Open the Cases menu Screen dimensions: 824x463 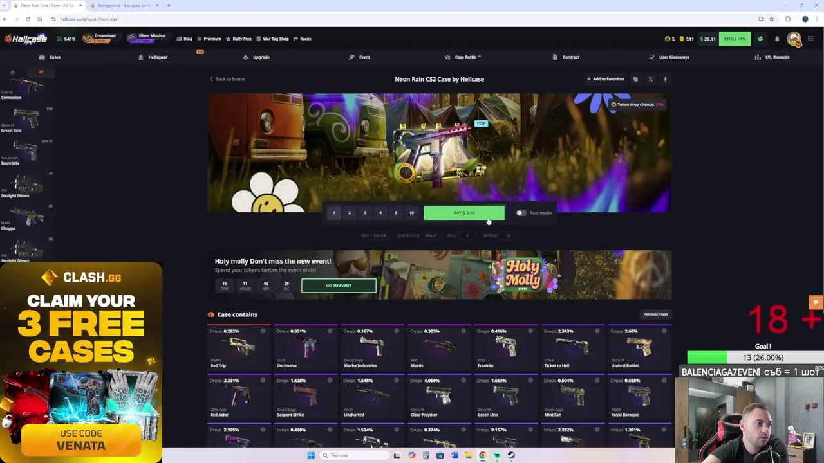pos(50,57)
